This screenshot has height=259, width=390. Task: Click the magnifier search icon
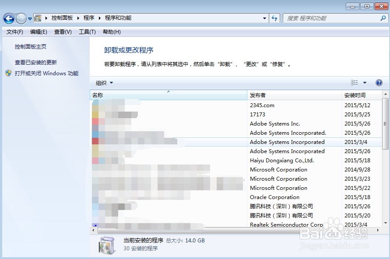pyautogui.click(x=383, y=18)
